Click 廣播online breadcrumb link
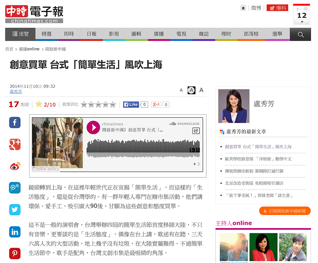 29,49
